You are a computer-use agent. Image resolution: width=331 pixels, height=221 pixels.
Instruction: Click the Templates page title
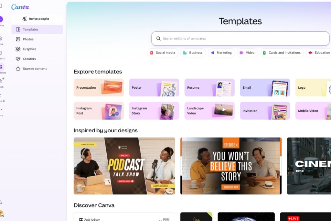tap(240, 21)
